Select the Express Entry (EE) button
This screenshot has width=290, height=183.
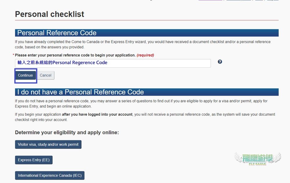tap(34, 160)
